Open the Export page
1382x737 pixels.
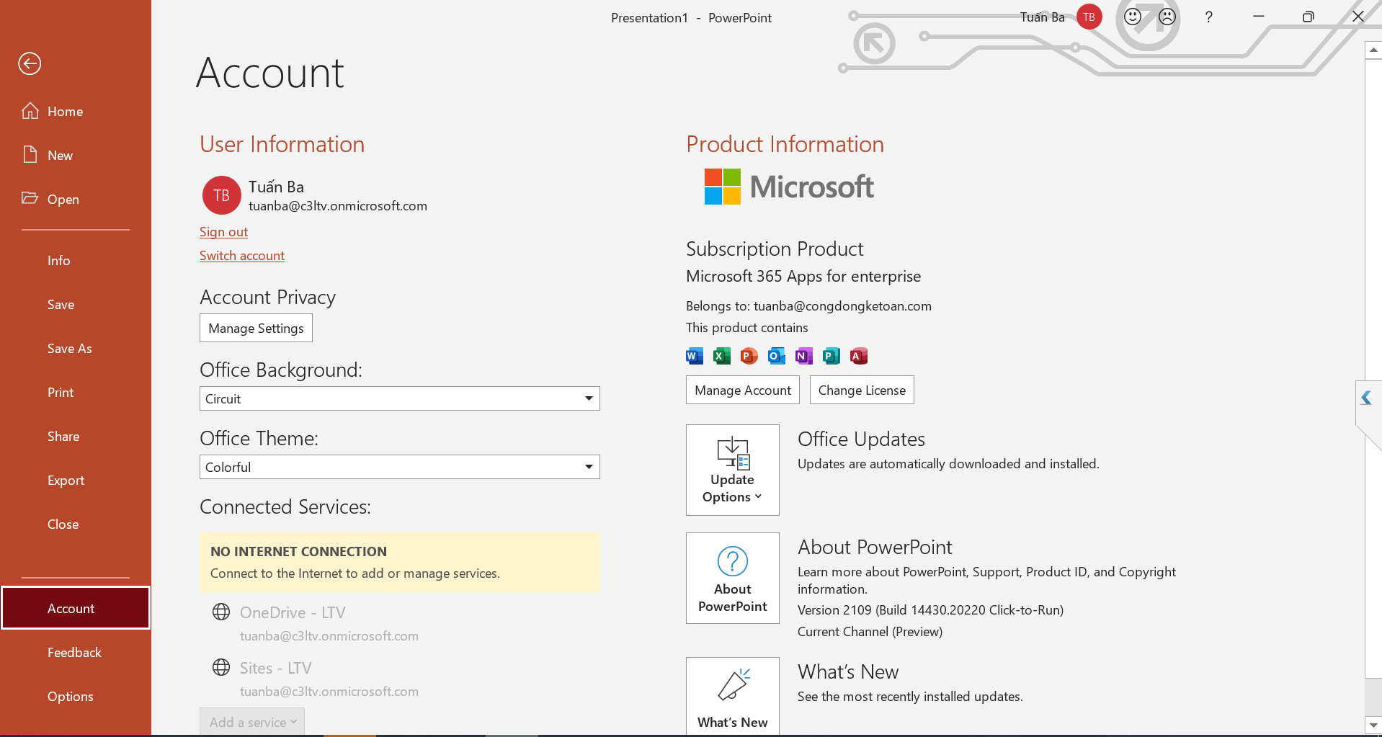pyautogui.click(x=76, y=481)
